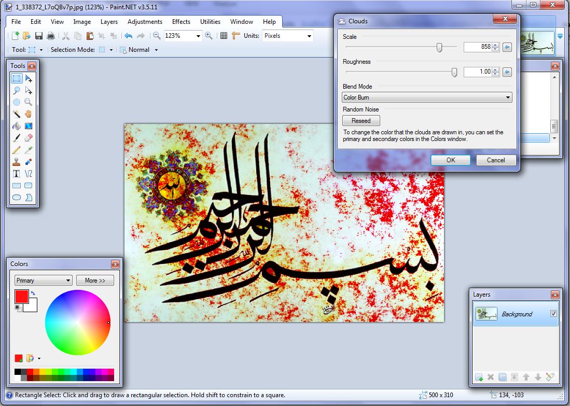Open the Selection Mode dropdown arrow
The image size is (570, 406).
(111, 50)
